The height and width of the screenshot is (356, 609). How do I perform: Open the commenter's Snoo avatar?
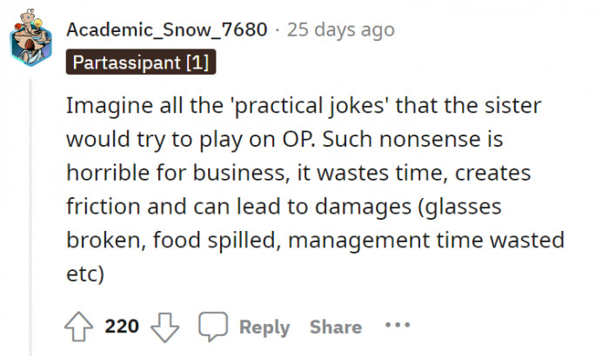(x=30, y=37)
